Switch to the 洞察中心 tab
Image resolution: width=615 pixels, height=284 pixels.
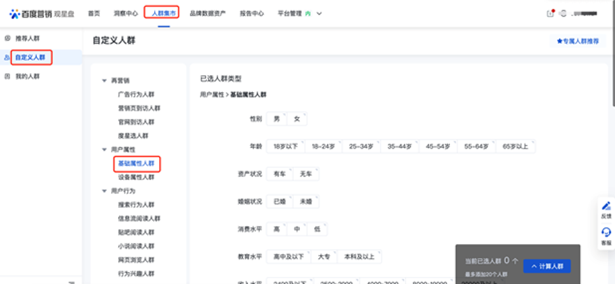pyautogui.click(x=124, y=13)
